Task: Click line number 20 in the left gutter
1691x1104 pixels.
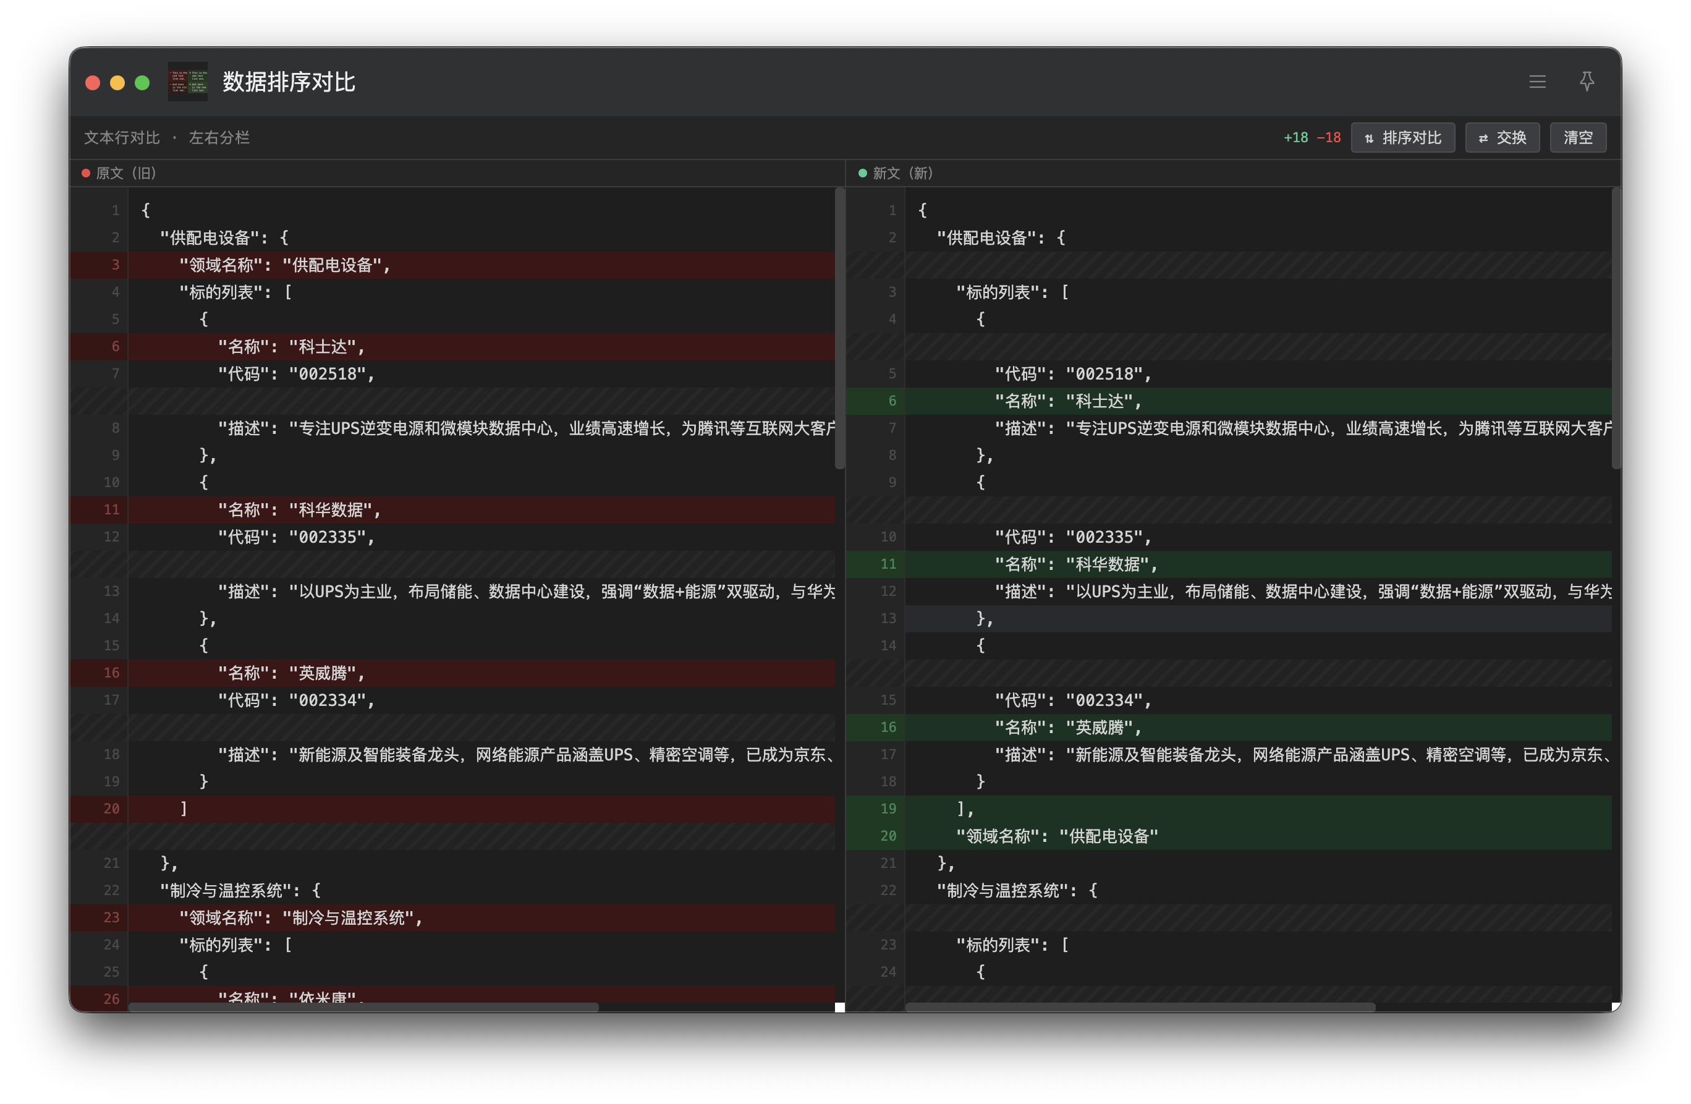Action: point(111,809)
